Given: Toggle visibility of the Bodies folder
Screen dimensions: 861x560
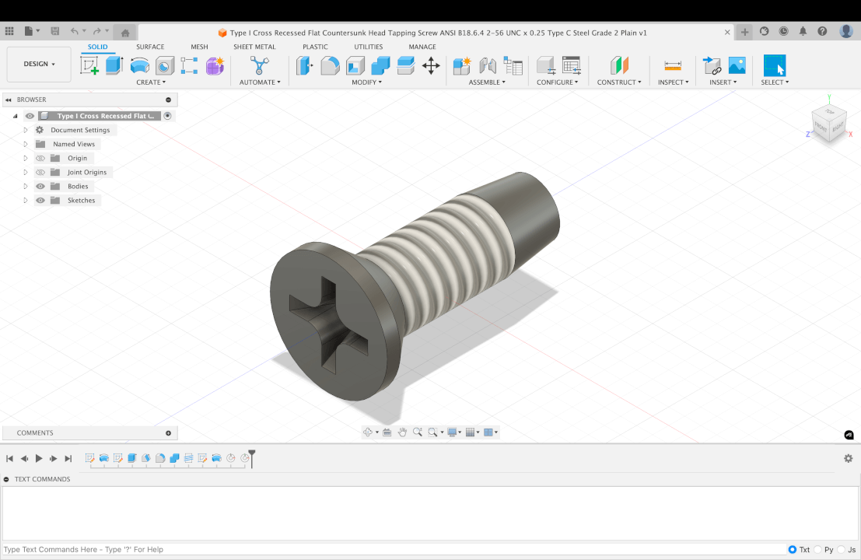Looking at the screenshot, I should point(40,186).
